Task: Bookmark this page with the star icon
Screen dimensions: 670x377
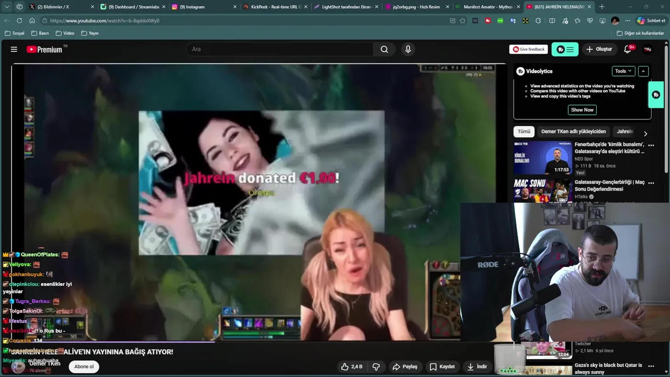Action: click(x=463, y=20)
